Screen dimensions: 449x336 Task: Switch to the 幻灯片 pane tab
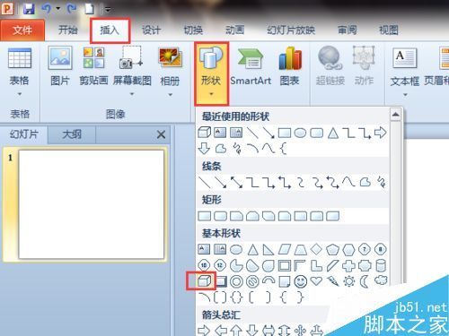[24, 134]
